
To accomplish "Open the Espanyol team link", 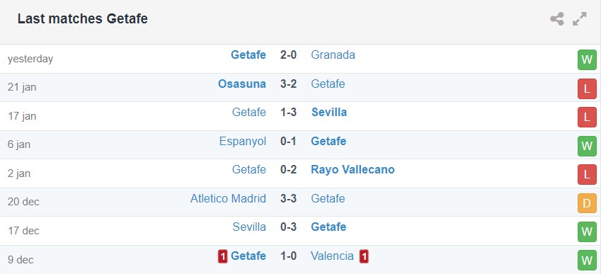I will (x=243, y=141).
